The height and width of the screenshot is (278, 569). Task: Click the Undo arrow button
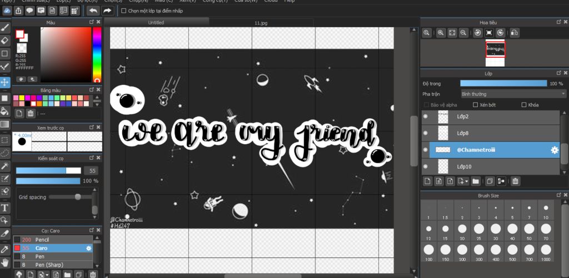point(93,11)
